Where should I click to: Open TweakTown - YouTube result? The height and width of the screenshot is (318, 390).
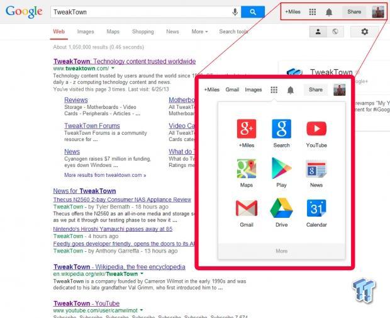pyautogui.click(x=86, y=304)
